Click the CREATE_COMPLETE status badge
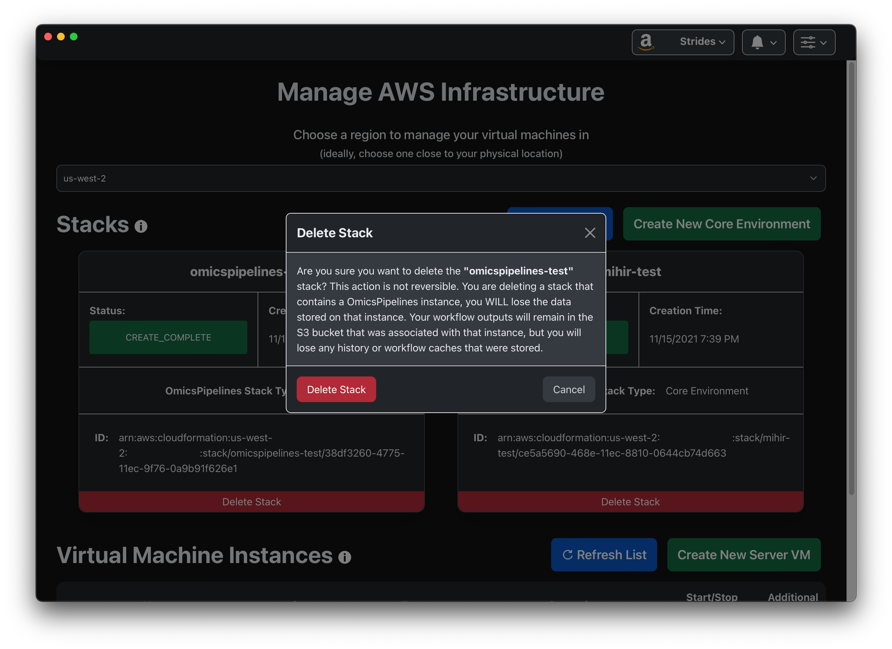This screenshot has width=892, height=649. tap(168, 338)
